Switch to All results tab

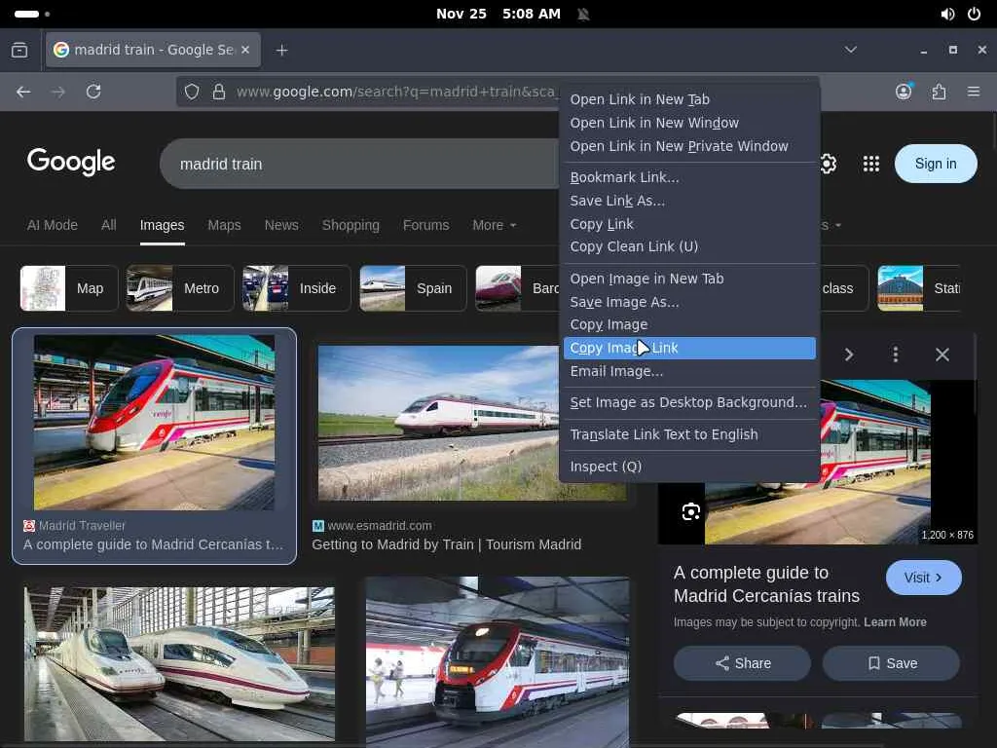click(109, 225)
